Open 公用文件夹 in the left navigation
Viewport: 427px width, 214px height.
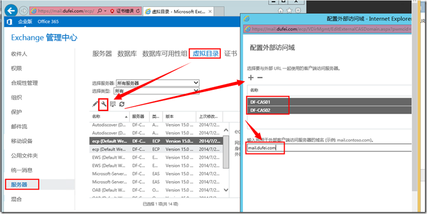point(24,156)
